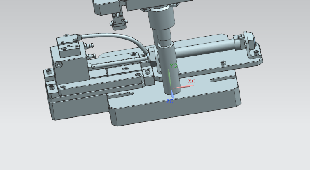This screenshot has height=170, width=310.
Task: Select the XC axis label
Action: [192, 81]
